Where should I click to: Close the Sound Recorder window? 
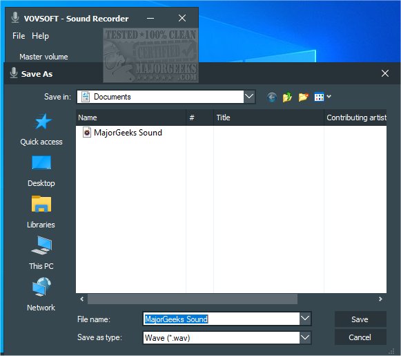[x=182, y=18]
